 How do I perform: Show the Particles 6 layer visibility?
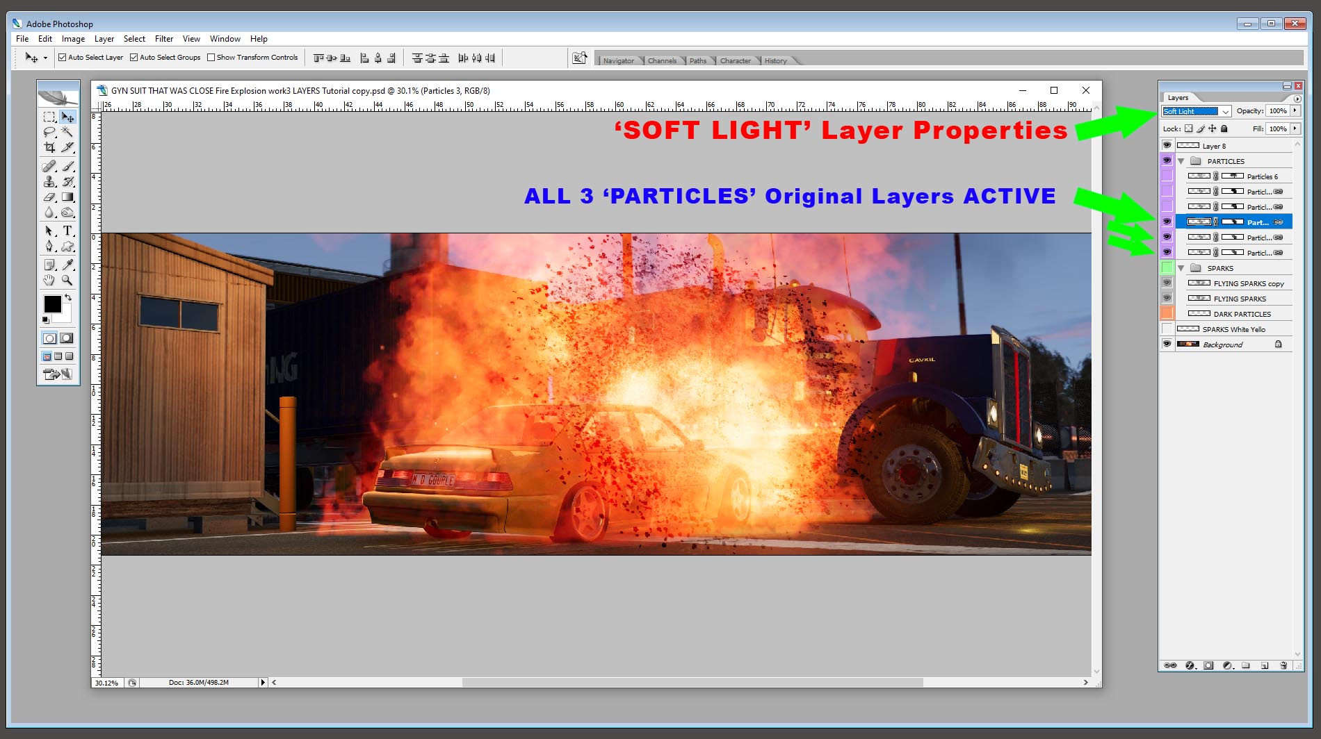1167,176
